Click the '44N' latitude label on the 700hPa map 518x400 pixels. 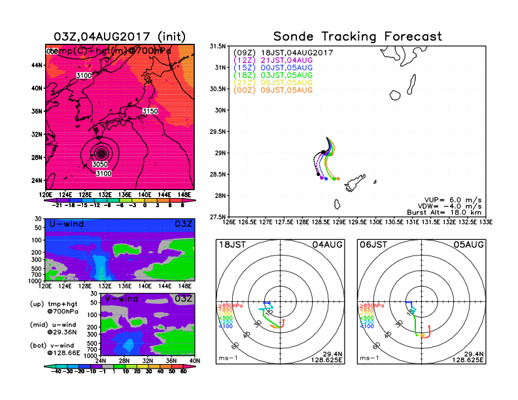click(37, 65)
